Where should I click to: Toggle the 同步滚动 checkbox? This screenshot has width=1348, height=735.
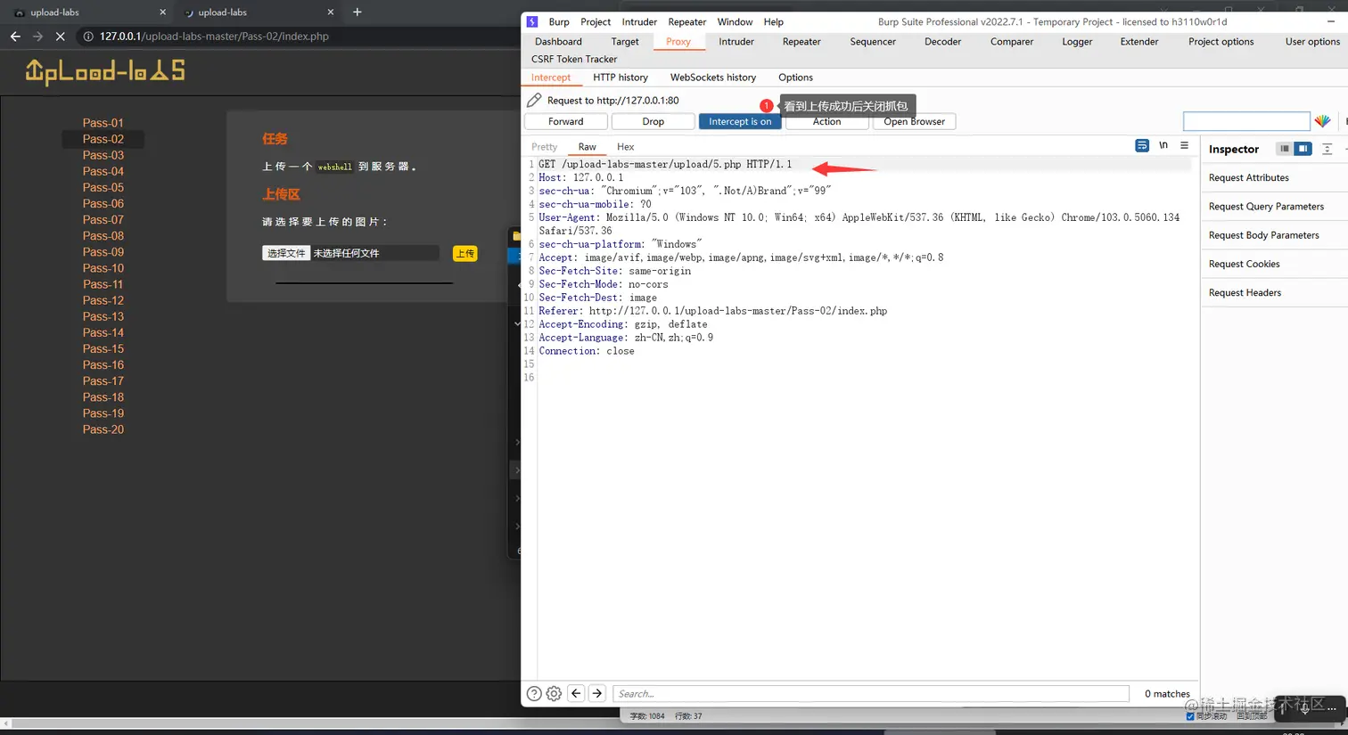pyautogui.click(x=1190, y=716)
